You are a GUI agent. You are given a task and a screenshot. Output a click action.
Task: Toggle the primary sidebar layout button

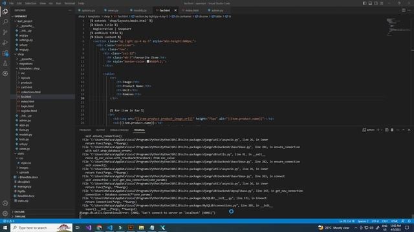tap(365, 3)
